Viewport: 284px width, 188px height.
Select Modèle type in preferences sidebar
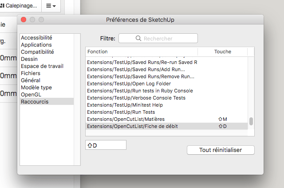pos(47,87)
